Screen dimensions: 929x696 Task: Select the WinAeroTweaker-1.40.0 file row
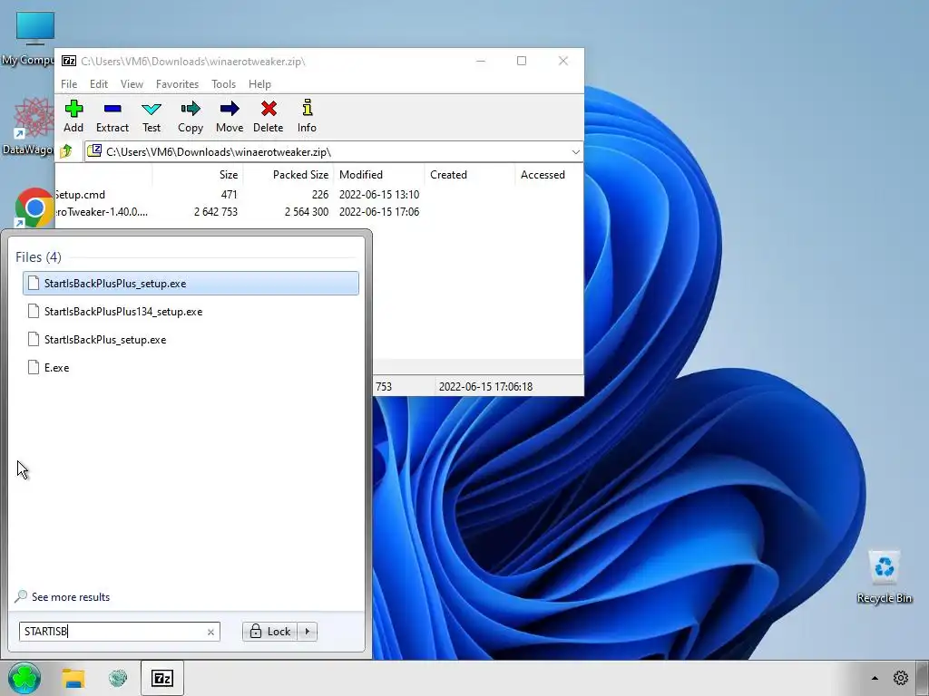[318, 212]
